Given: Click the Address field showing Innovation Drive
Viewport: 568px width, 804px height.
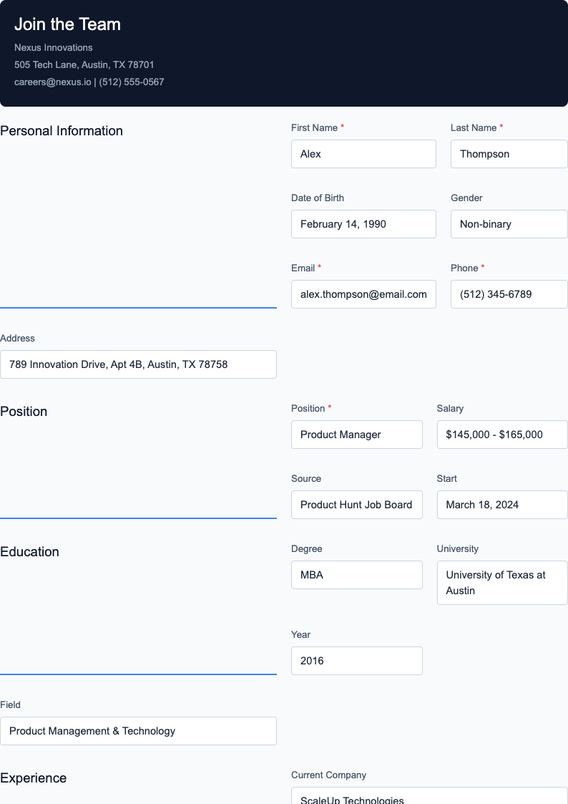Looking at the screenshot, I should point(139,364).
